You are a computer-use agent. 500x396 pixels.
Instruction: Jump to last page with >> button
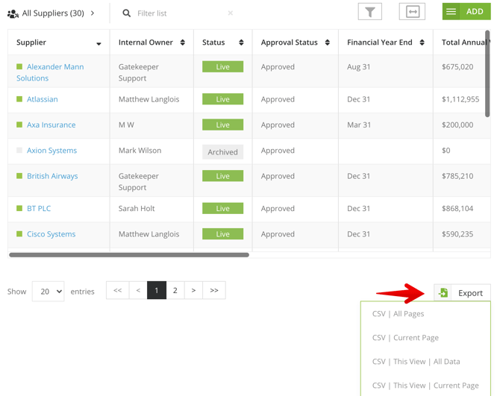(214, 291)
